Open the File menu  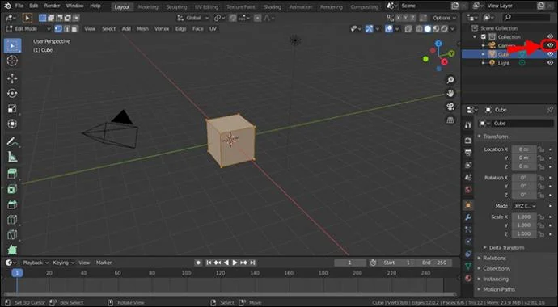19,6
